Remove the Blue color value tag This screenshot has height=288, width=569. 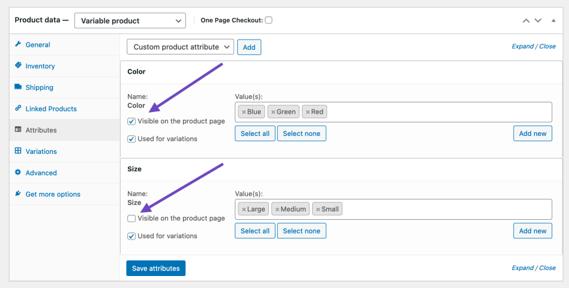[x=244, y=112]
